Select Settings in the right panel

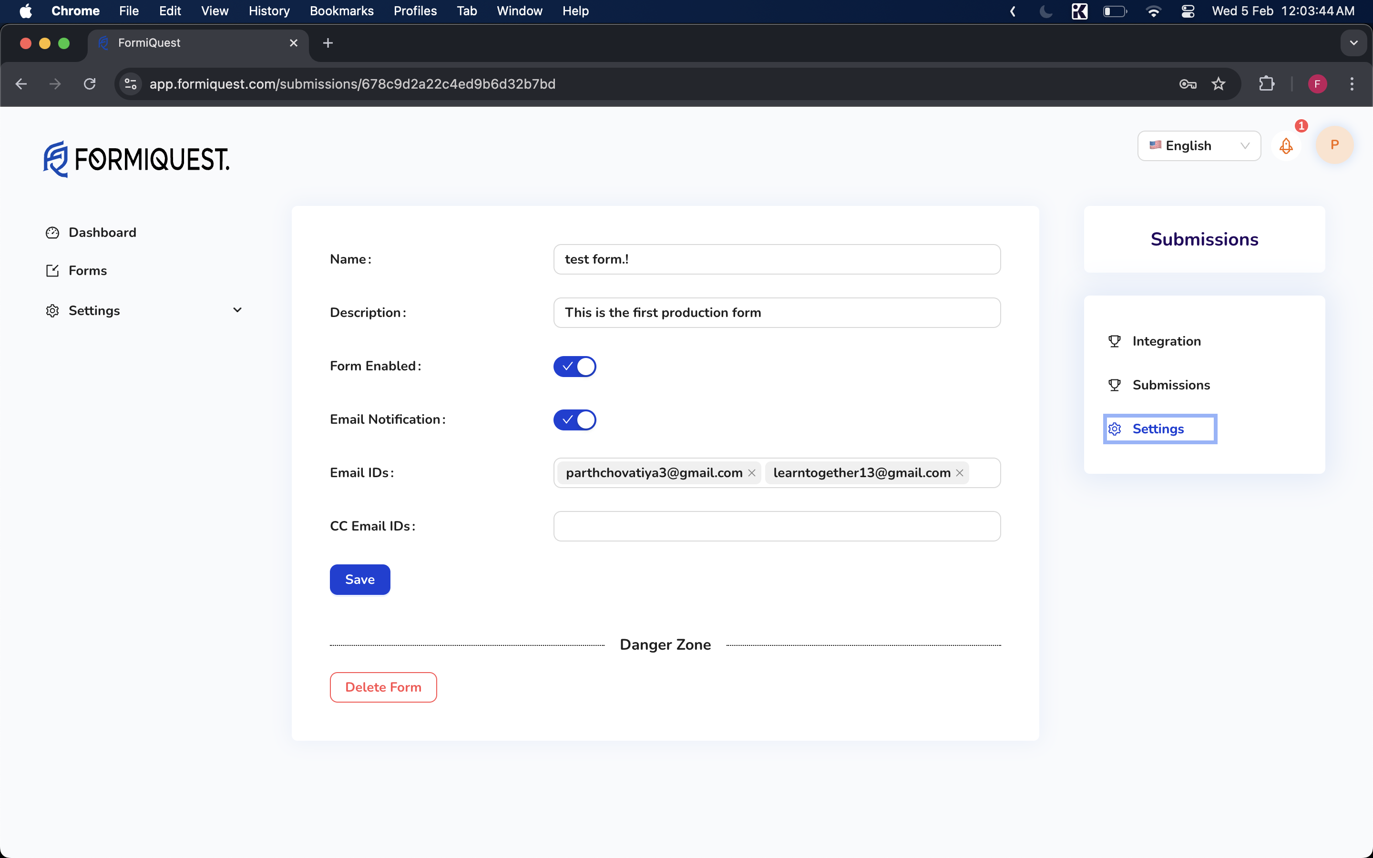(x=1160, y=429)
